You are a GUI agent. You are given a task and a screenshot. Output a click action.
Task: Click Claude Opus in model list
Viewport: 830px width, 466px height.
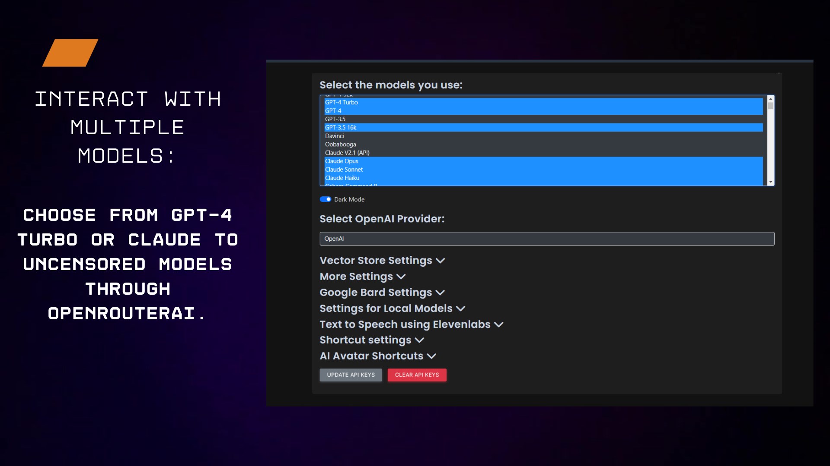[342, 161]
